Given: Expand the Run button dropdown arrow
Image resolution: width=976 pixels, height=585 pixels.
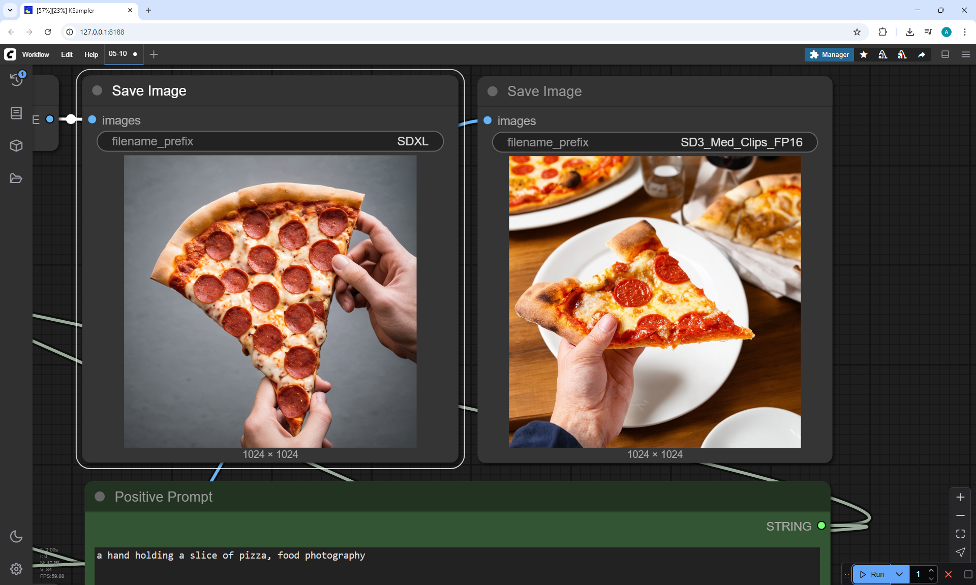Looking at the screenshot, I should 899,574.
